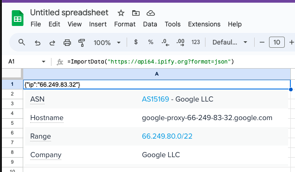Click the blue fill handle of A1
The height and width of the screenshot is (172, 295).
tap(291, 89)
